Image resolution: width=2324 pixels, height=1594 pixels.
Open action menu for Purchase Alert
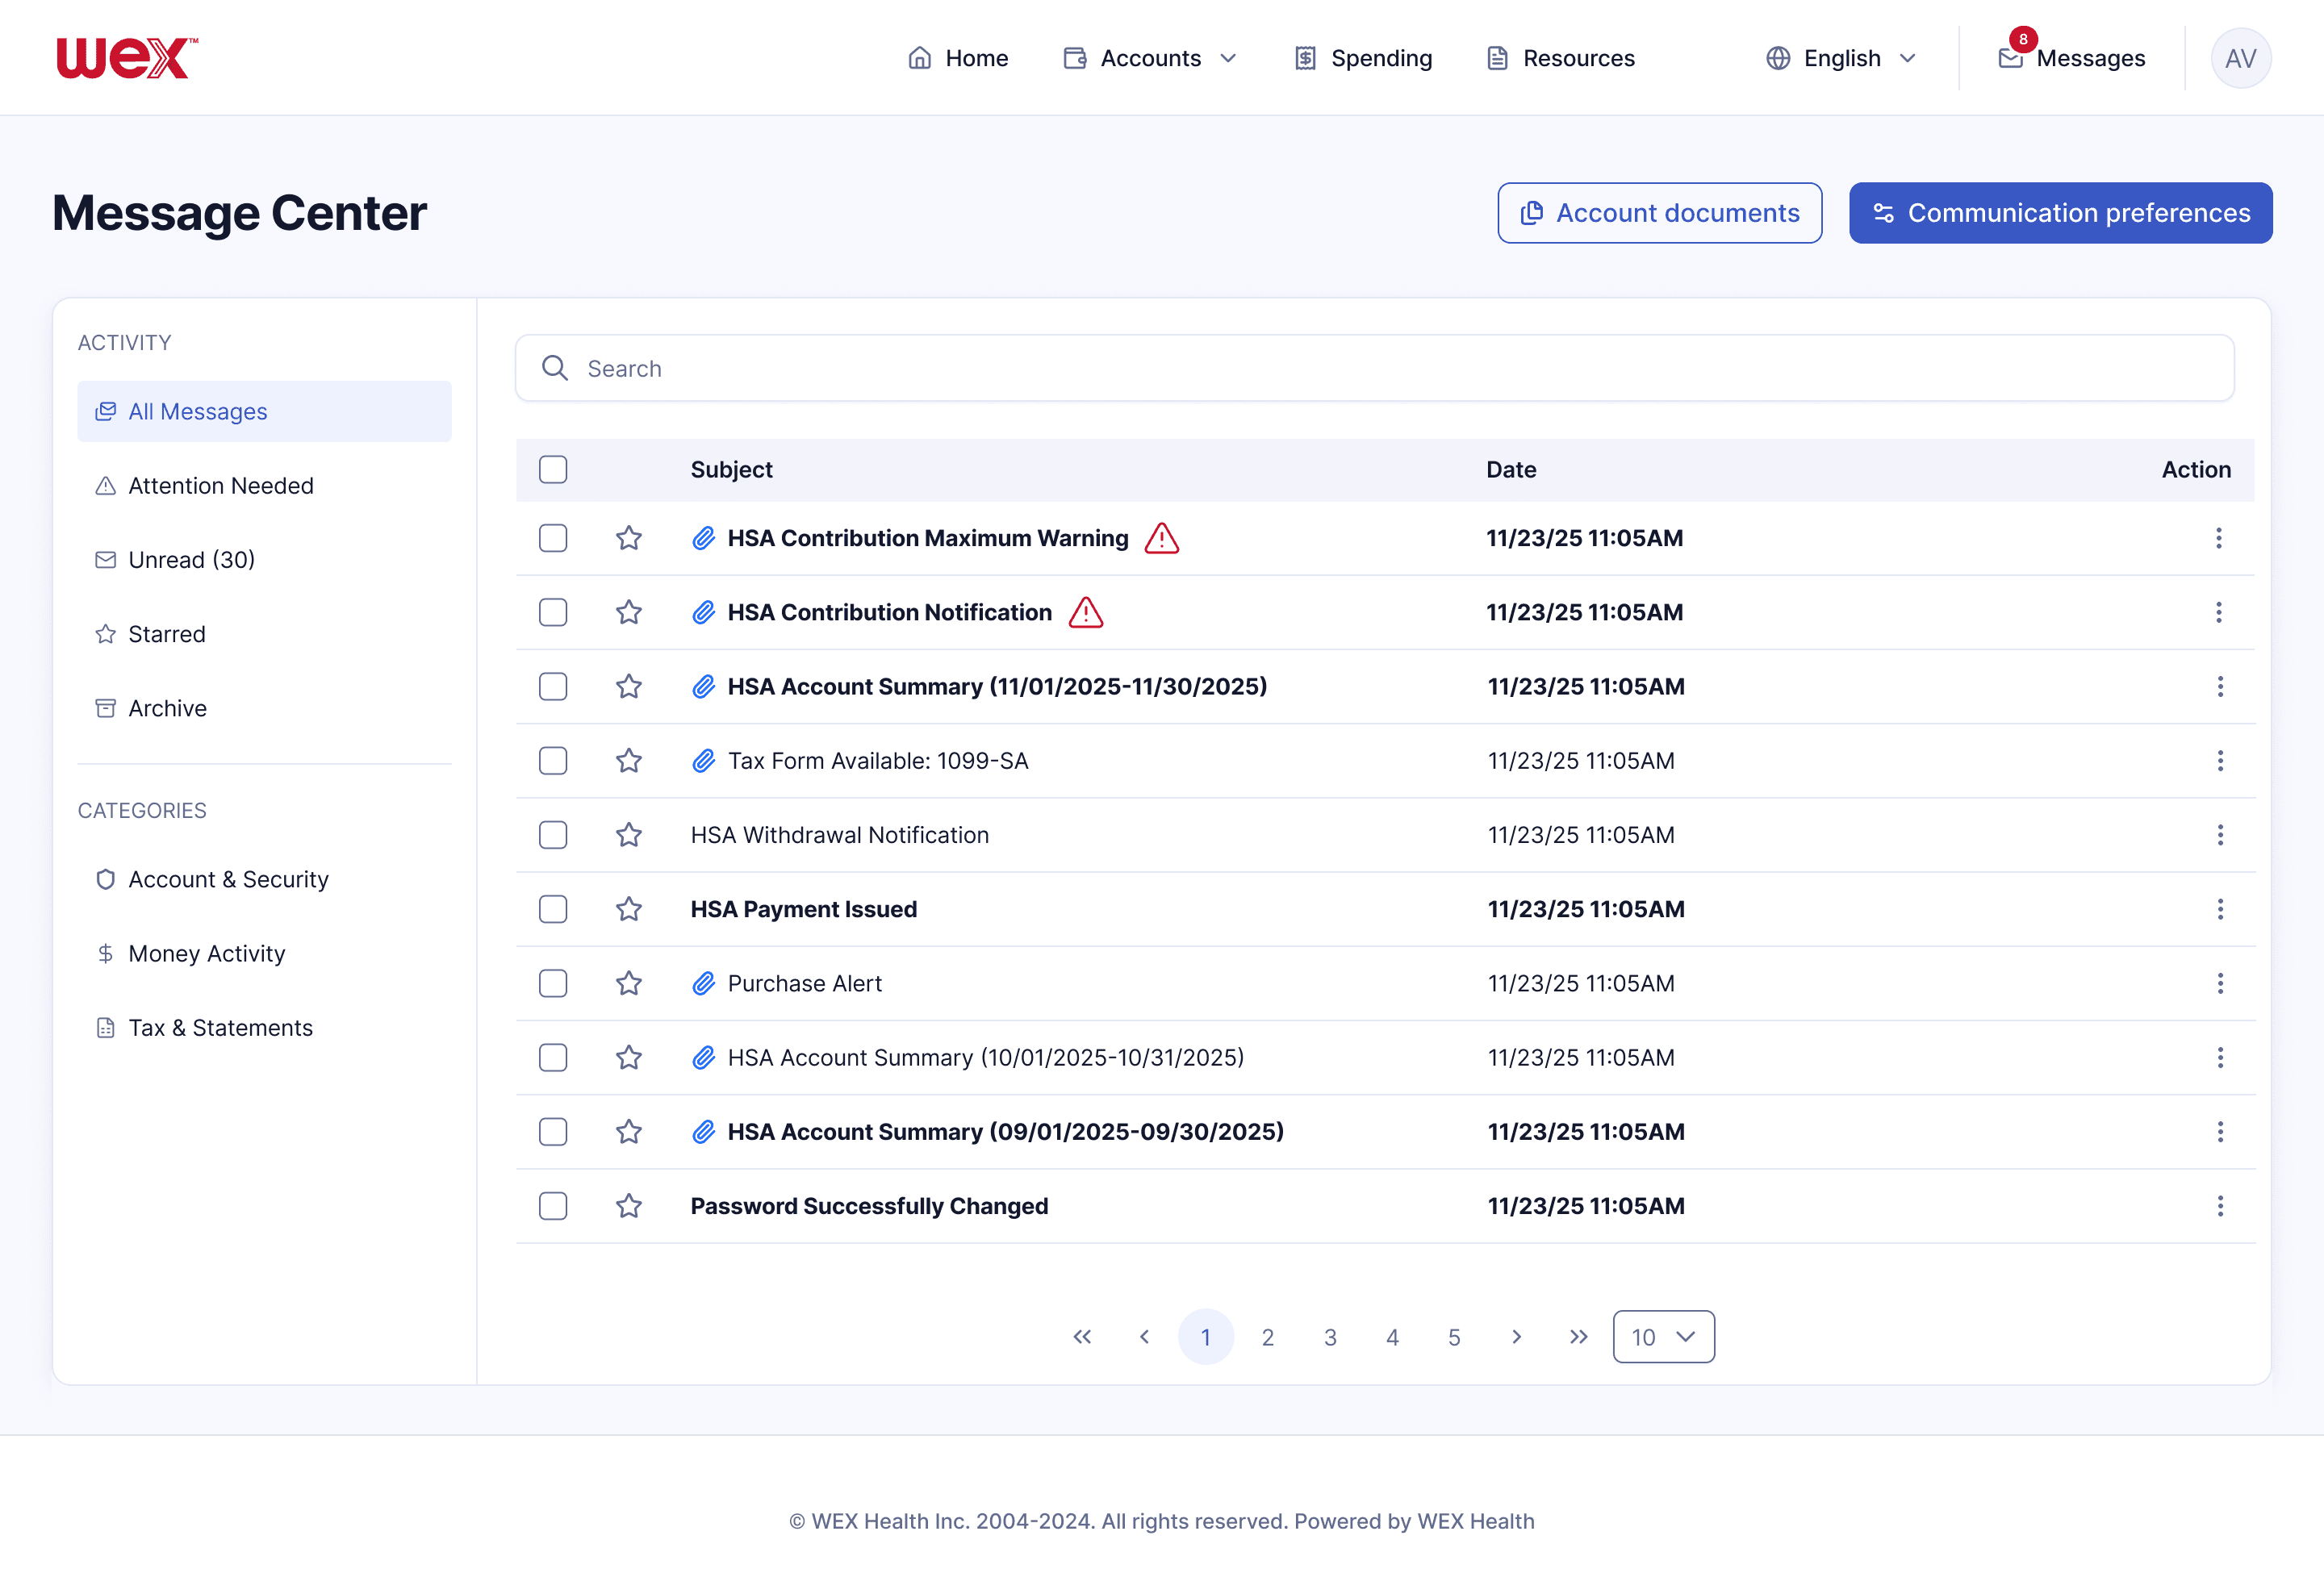click(x=2220, y=984)
